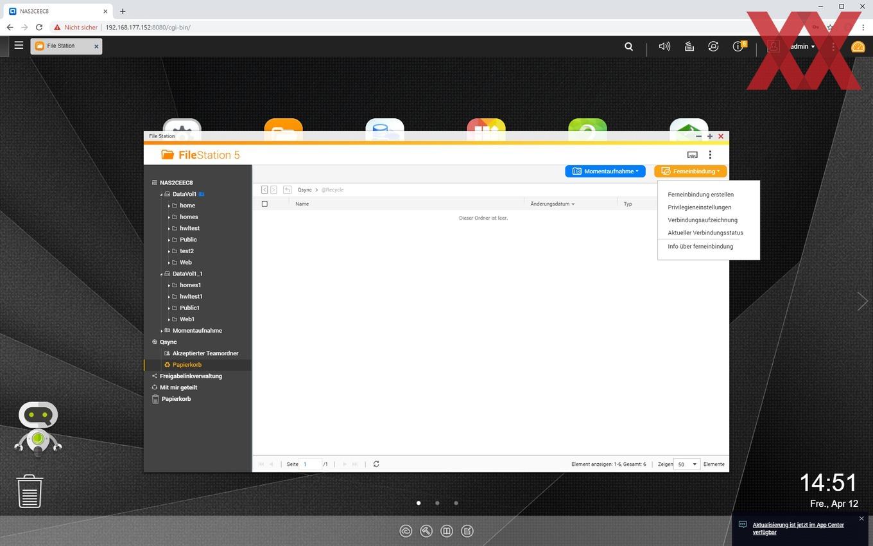The width and height of the screenshot is (873, 546).
Task: Open File Station more options three-dot menu
Action: pyautogui.click(x=710, y=155)
